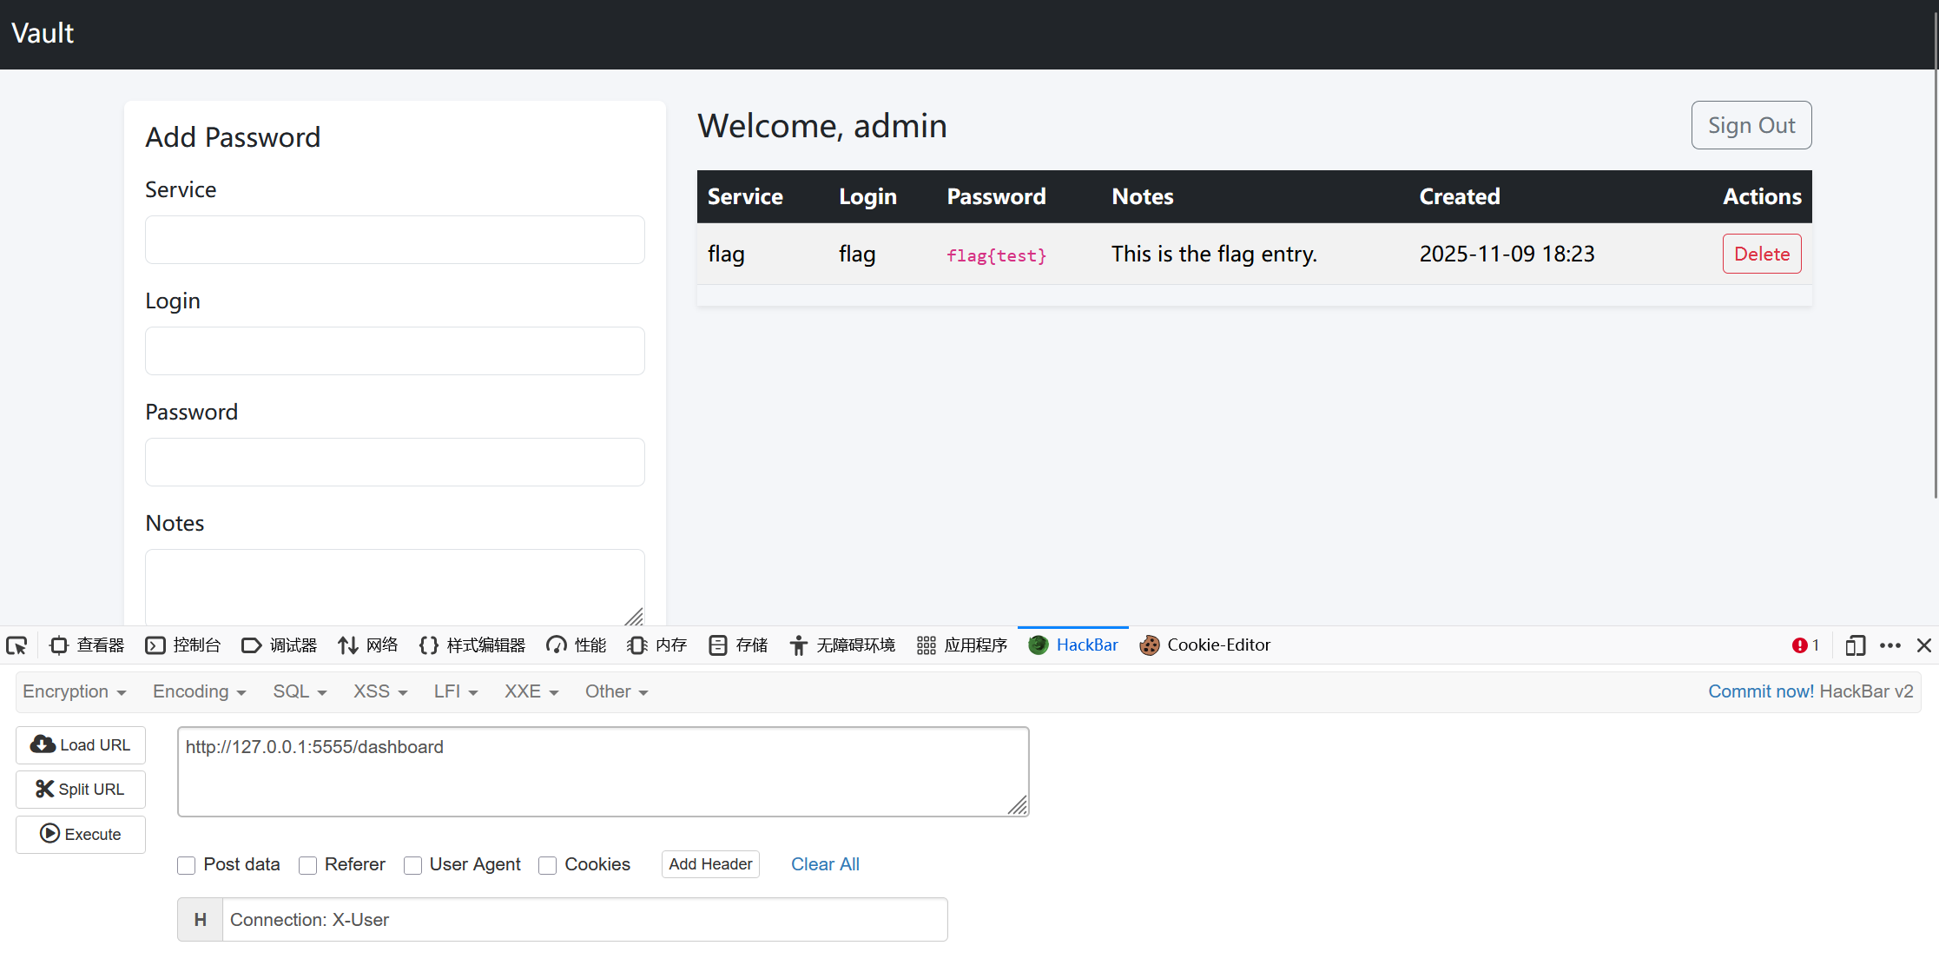Open the Performance devtools panel

[x=577, y=645]
